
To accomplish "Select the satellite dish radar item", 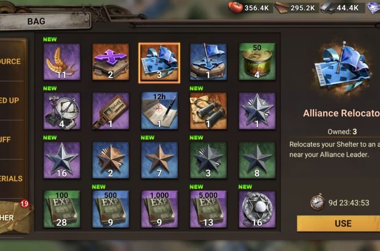I will [62, 111].
